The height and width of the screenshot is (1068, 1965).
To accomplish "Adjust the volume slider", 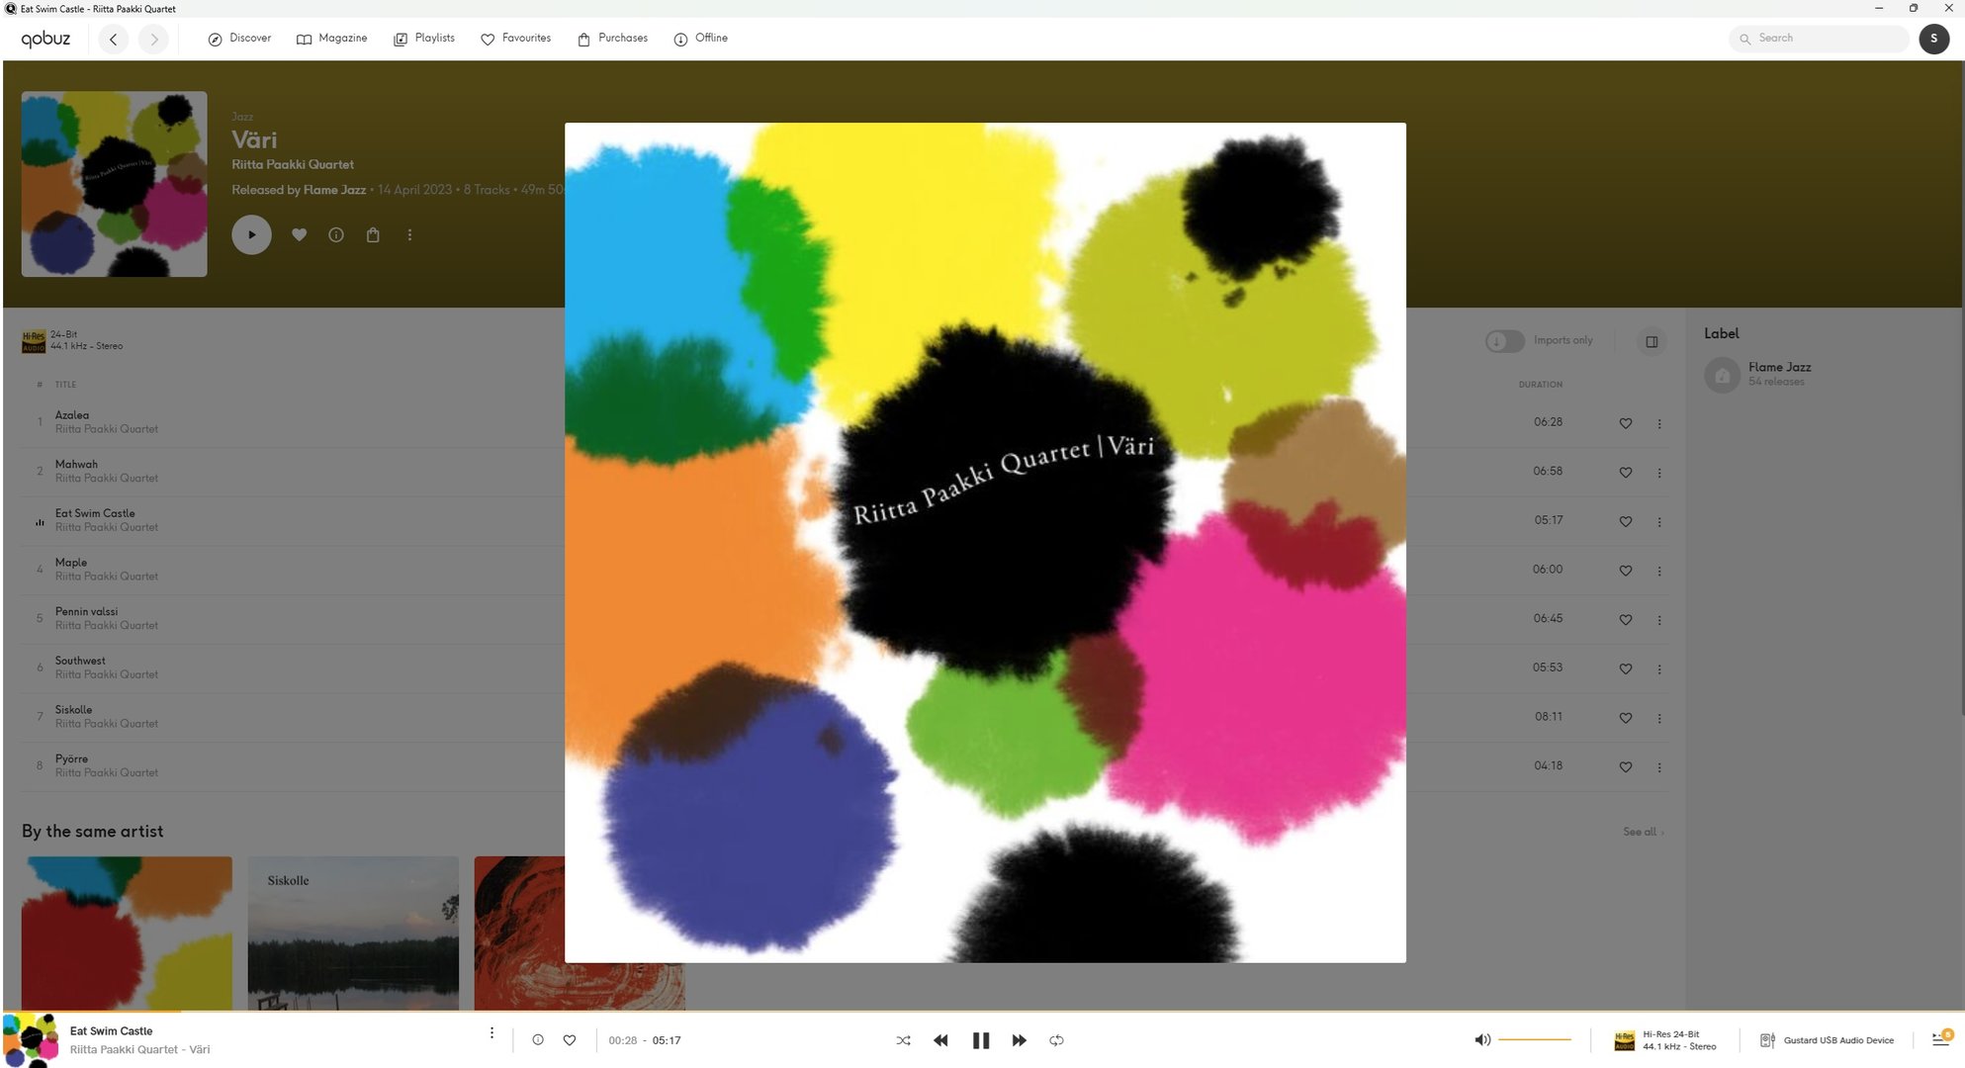I will pos(1535,1040).
